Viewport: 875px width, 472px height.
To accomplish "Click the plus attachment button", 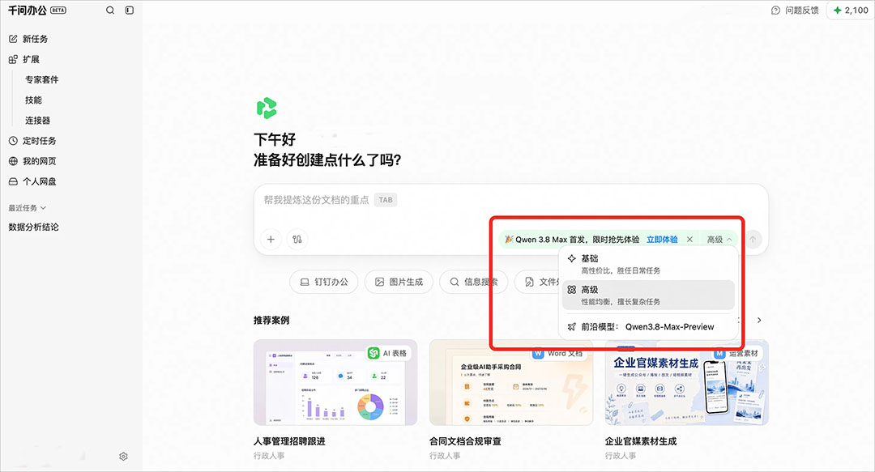I will tap(271, 240).
